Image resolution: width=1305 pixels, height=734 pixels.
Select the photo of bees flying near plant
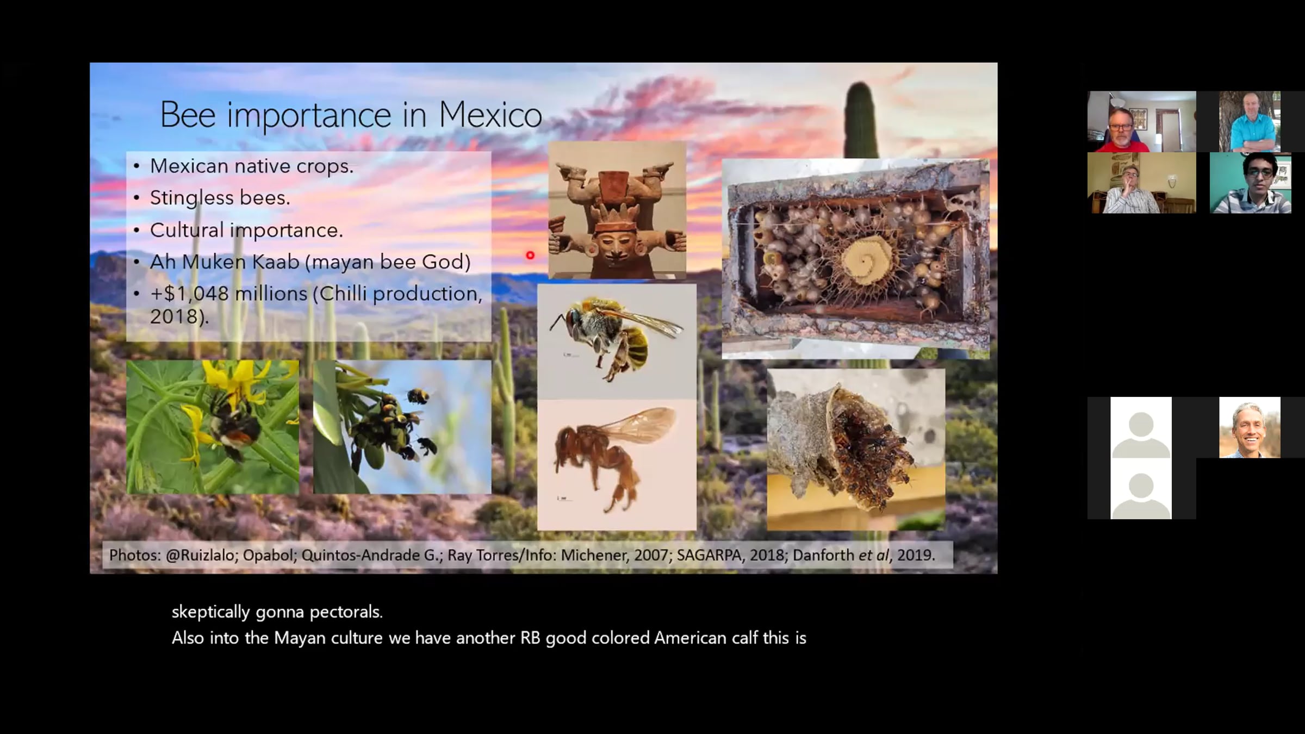click(402, 427)
